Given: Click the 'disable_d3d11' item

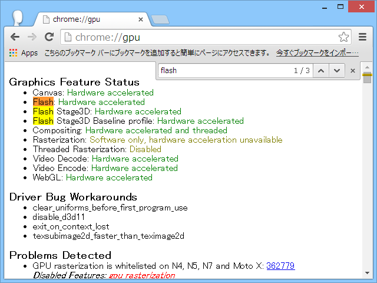Looking at the screenshot, I should (x=59, y=218).
